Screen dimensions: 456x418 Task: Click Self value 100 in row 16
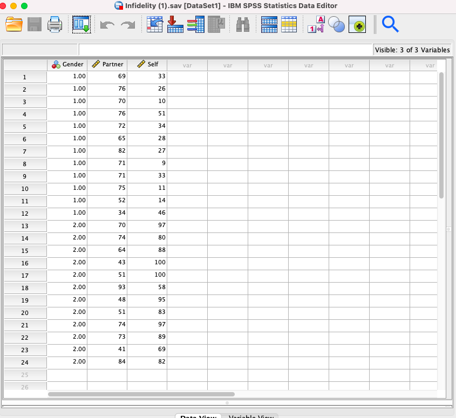pyautogui.click(x=147, y=263)
